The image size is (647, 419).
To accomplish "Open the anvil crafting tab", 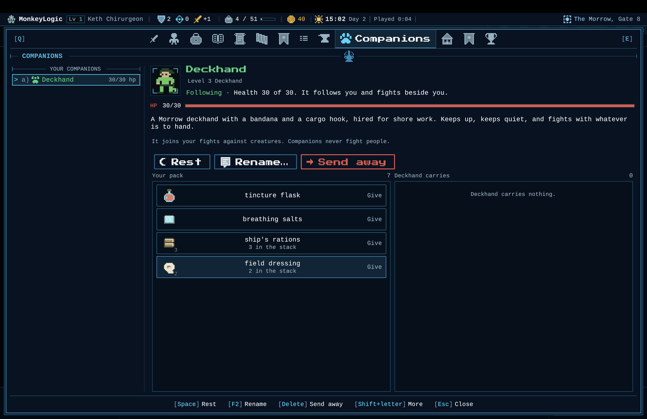I will click(324, 39).
